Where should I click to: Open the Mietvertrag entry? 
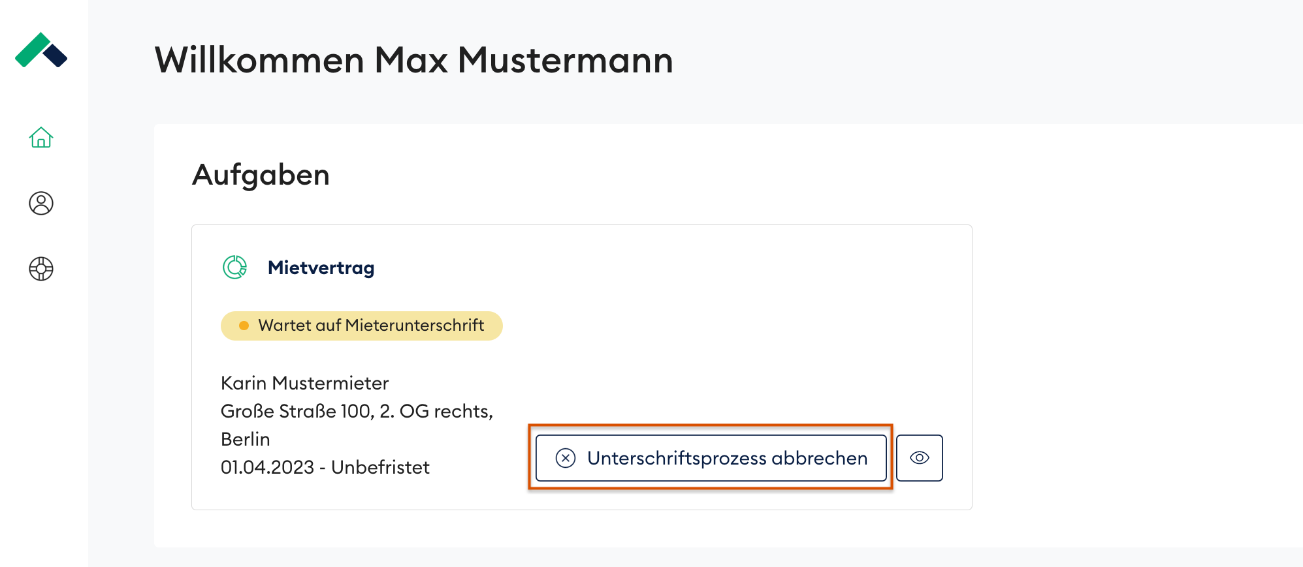click(x=321, y=267)
